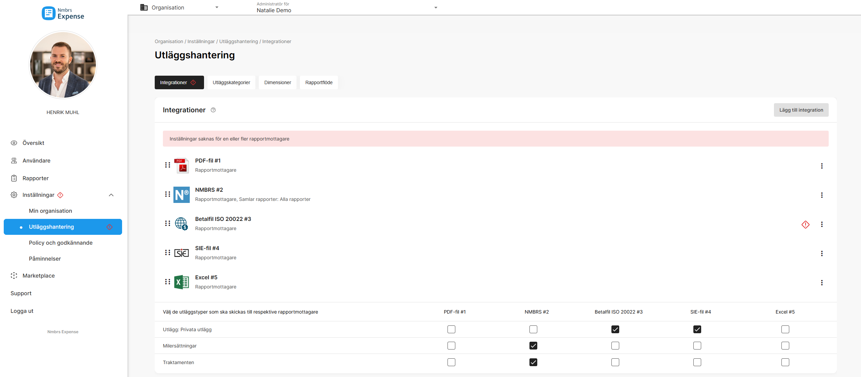This screenshot has width=861, height=377.
Task: Open three-dot menu for PDF-fil #1
Action: click(822, 166)
